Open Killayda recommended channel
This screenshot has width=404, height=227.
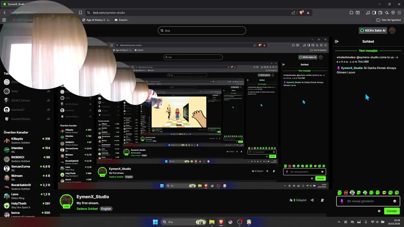[x=27, y=141]
